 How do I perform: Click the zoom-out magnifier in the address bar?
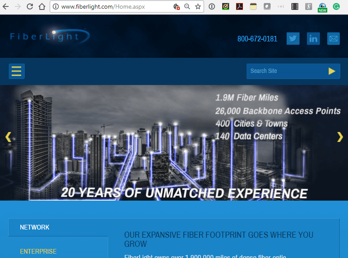pos(187,6)
